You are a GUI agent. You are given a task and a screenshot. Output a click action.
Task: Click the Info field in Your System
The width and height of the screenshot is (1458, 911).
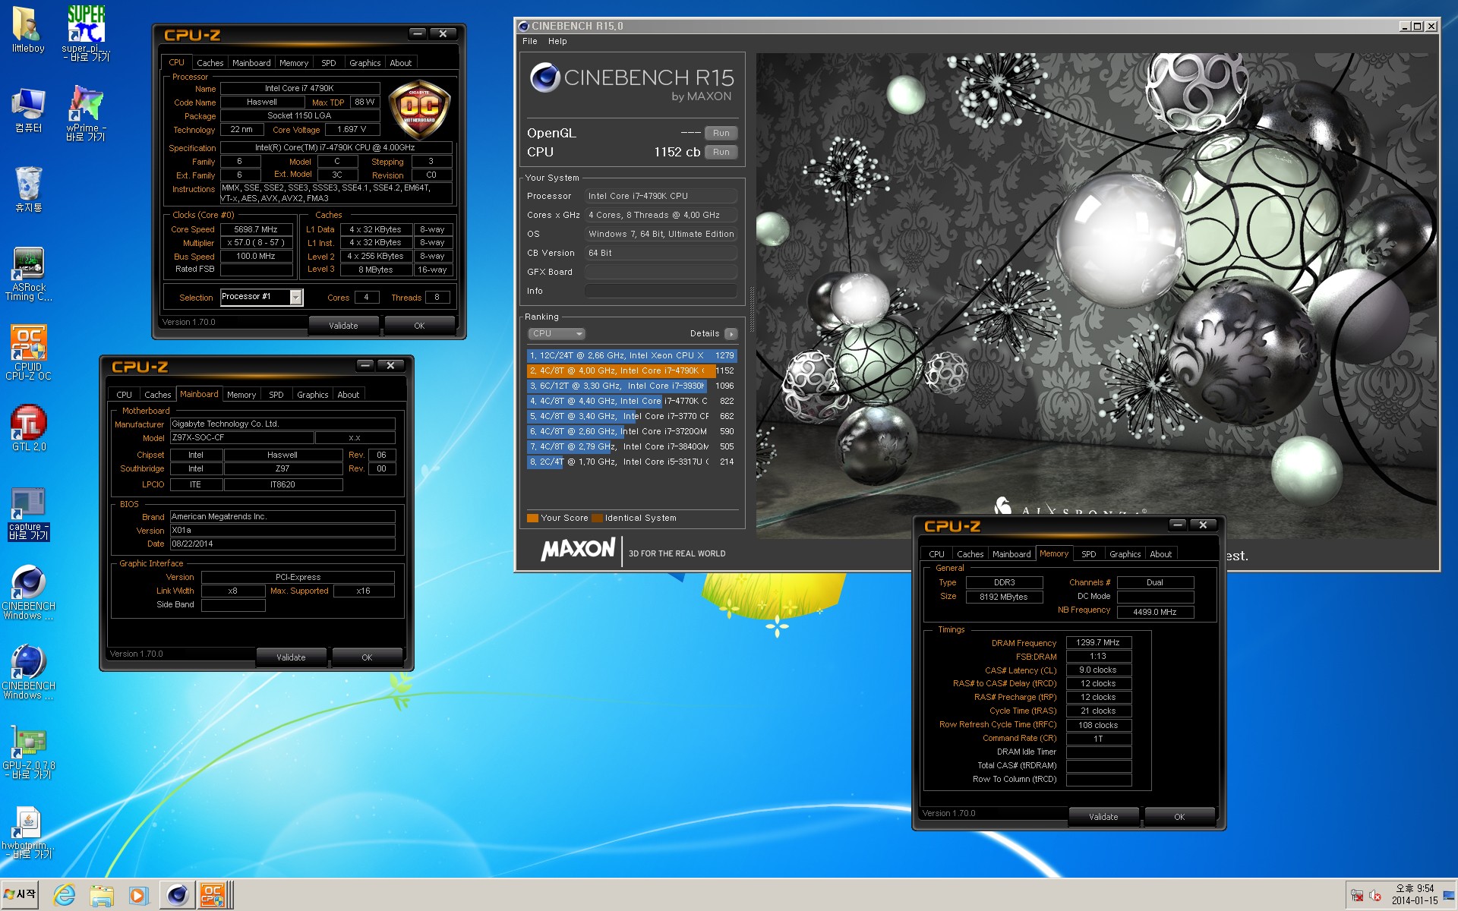coord(661,291)
